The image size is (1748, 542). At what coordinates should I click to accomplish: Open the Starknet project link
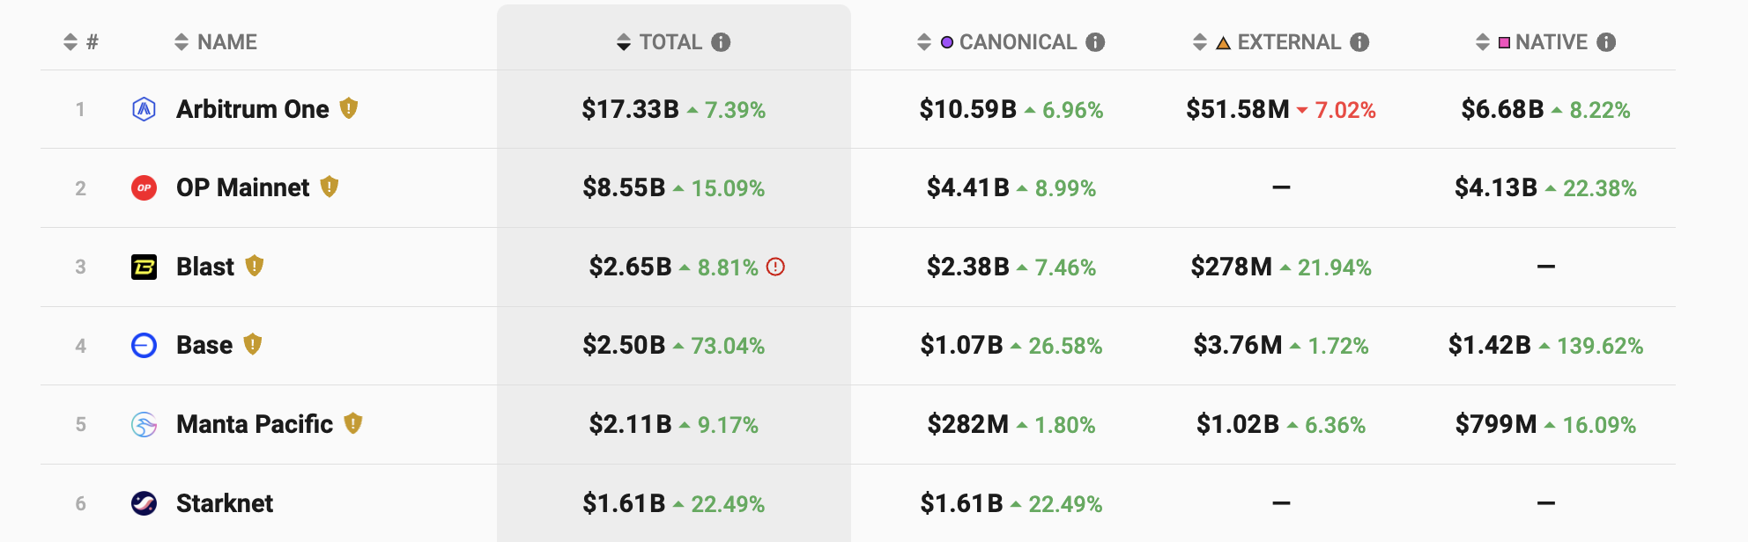tap(225, 503)
